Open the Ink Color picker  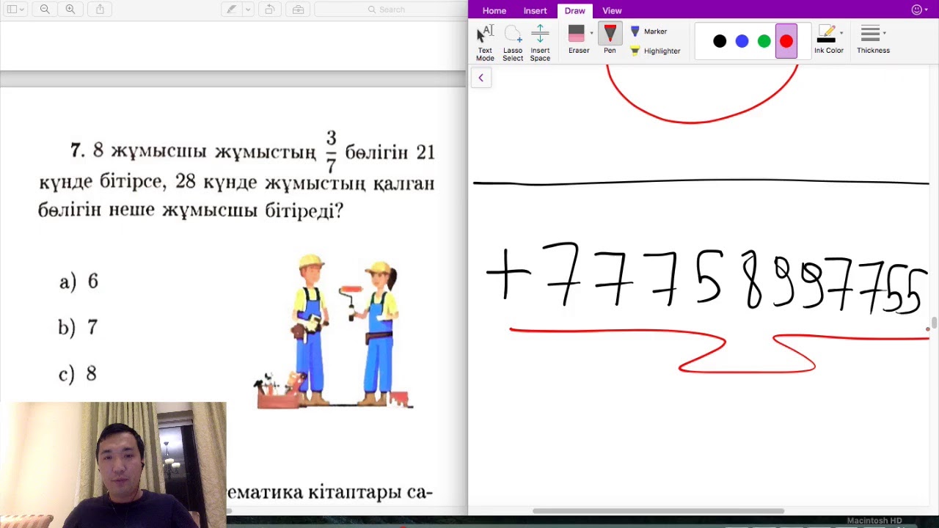pyautogui.click(x=827, y=40)
